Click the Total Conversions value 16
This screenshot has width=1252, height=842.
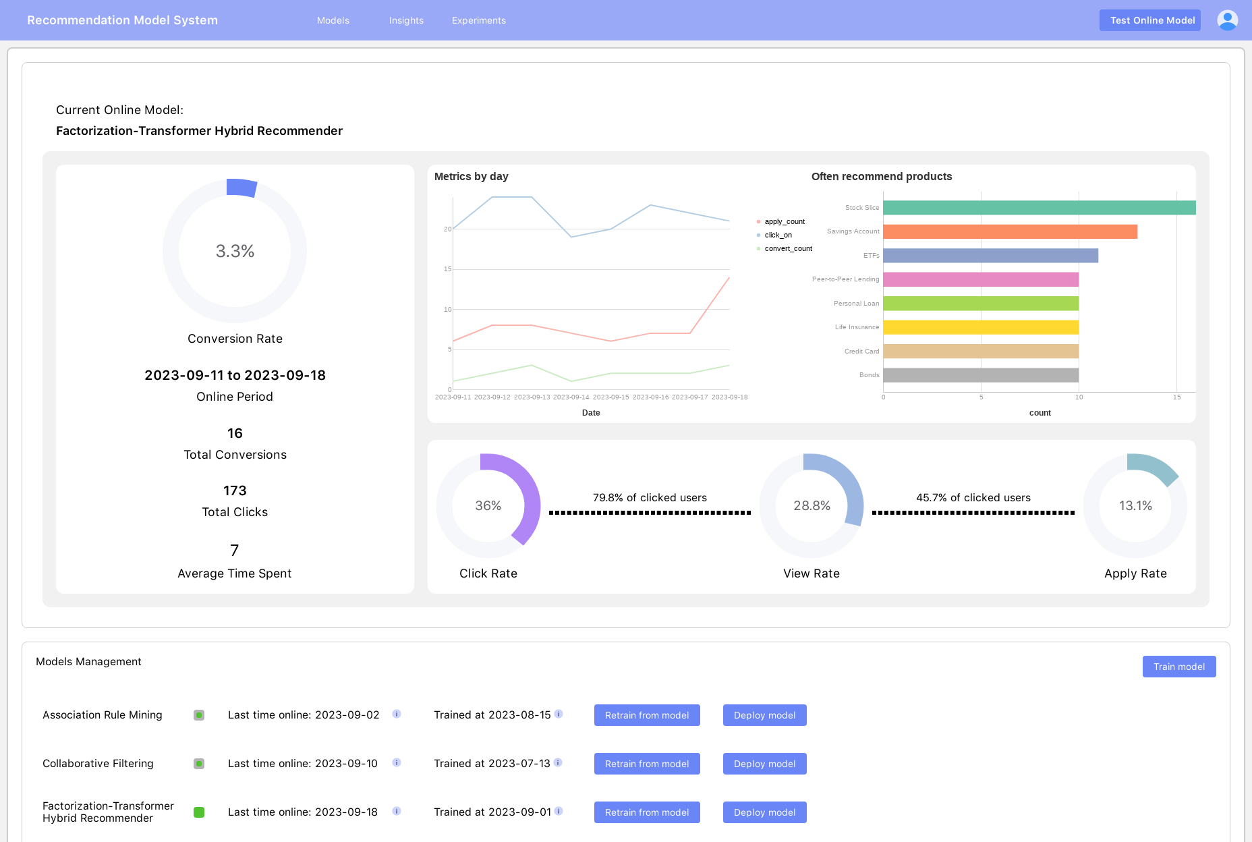[x=235, y=433]
